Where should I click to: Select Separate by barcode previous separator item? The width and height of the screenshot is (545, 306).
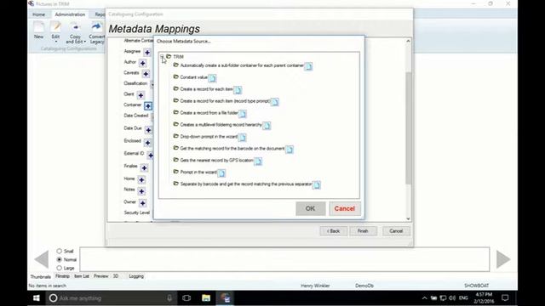tap(246, 184)
